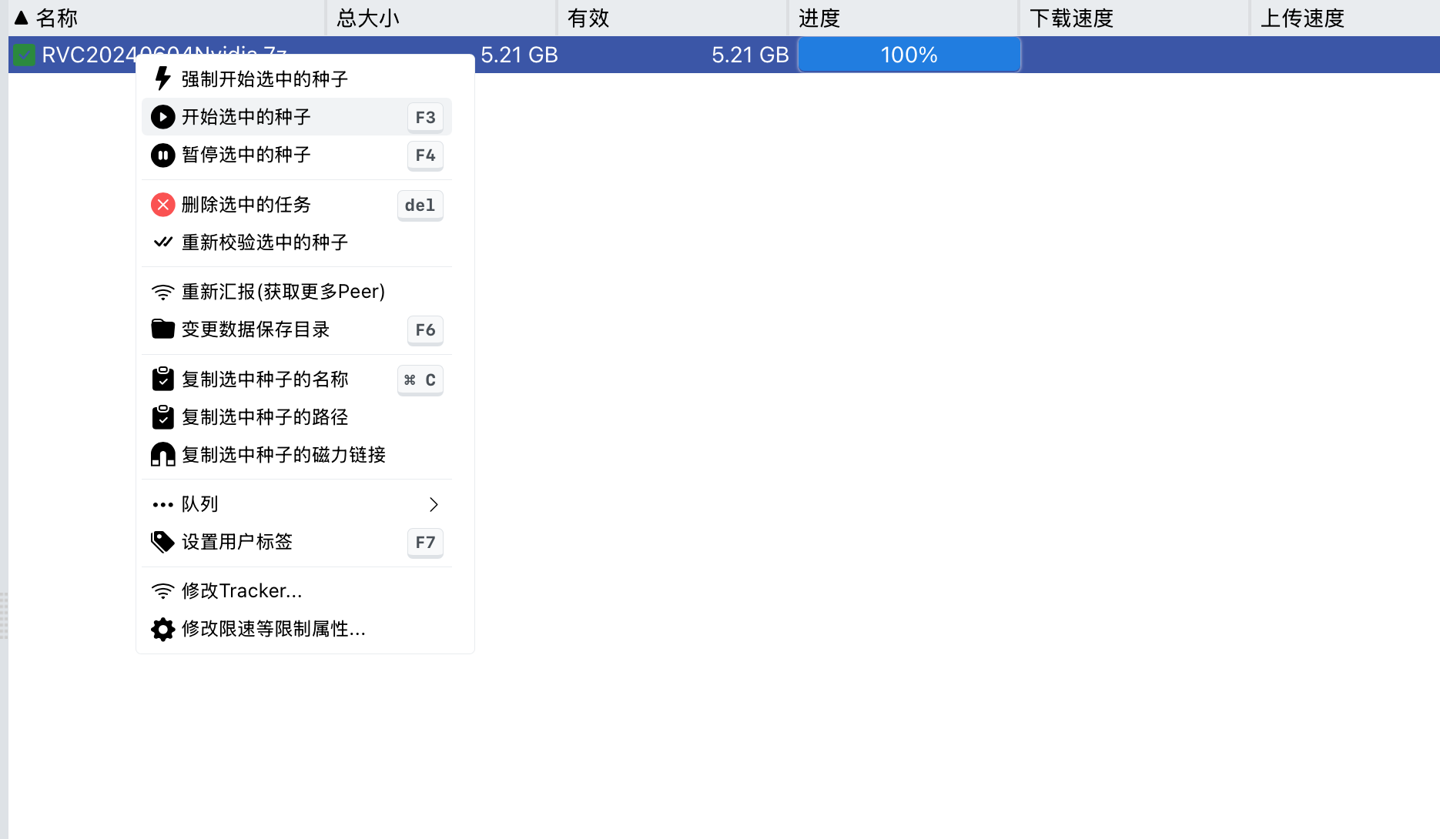
Task: Toggle the green checkbox on the RVC torrent row
Action: click(23, 55)
